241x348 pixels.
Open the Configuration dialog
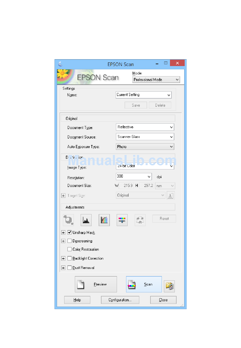pyautogui.click(x=120, y=300)
